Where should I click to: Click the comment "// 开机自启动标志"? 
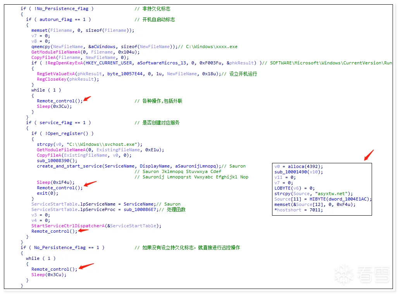click(155, 19)
